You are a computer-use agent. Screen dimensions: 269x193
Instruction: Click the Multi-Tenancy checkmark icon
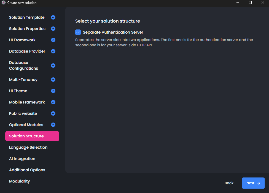[53, 80]
